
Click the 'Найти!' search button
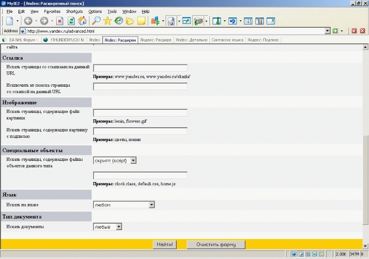(x=165, y=244)
